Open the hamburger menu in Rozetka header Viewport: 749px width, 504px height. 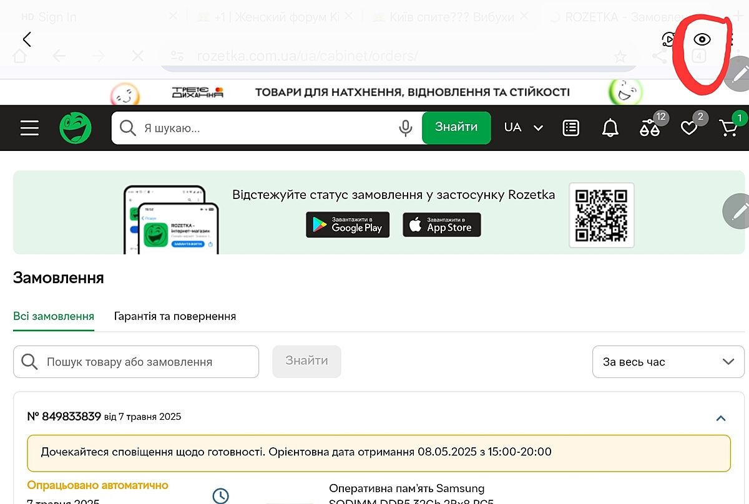click(x=29, y=128)
